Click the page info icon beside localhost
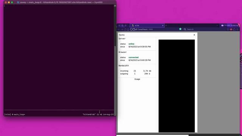Image resolution: width=242 pixels, height=136 pixels. [x=133, y=29]
